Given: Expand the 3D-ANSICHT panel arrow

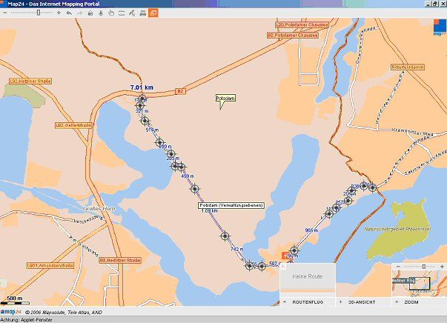Looking at the screenshot, I should pyautogui.click(x=340, y=302).
